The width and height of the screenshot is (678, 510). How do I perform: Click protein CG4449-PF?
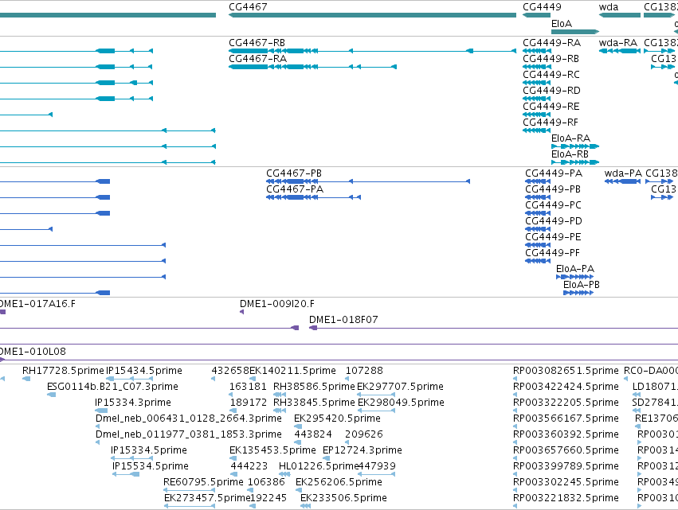[x=538, y=261]
